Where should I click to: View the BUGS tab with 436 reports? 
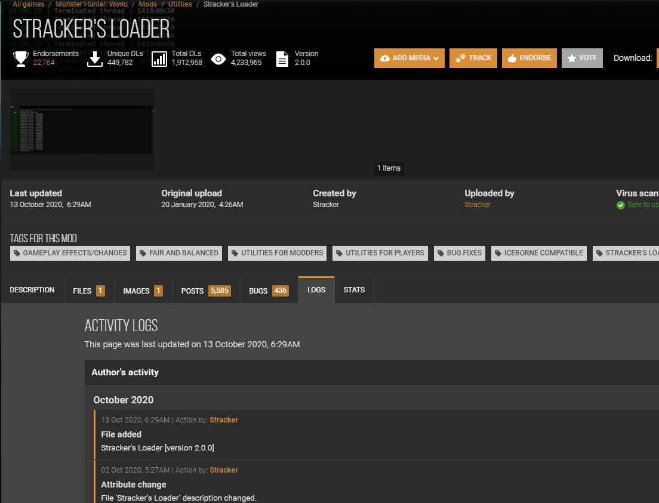pyautogui.click(x=269, y=290)
